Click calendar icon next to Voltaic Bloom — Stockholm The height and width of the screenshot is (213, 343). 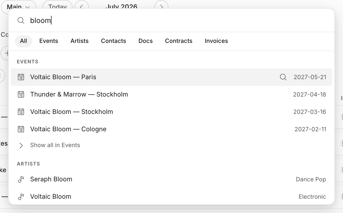click(x=21, y=112)
